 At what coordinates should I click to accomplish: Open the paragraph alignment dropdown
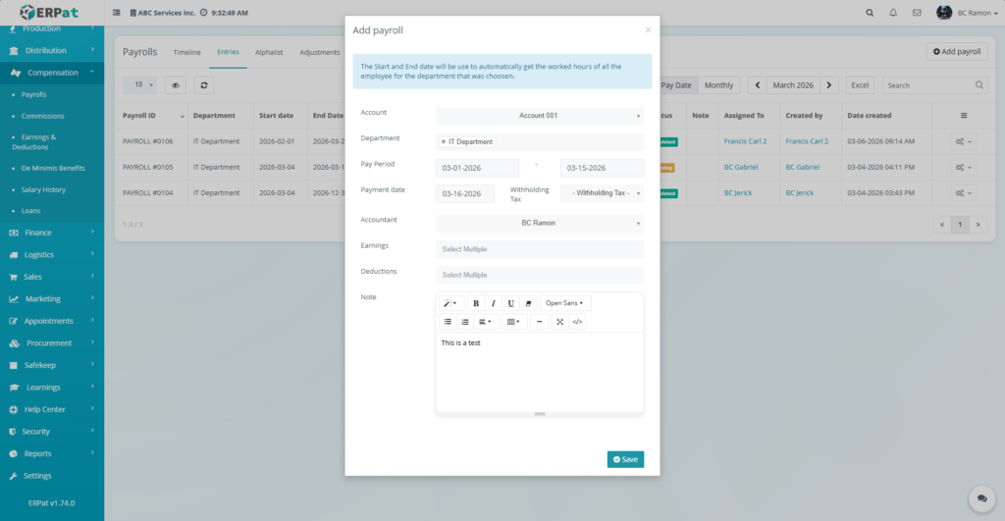pos(485,322)
